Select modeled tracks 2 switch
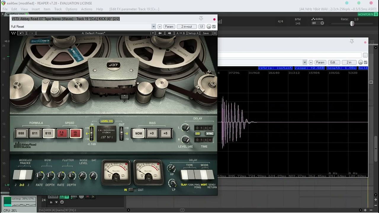 (16, 175)
